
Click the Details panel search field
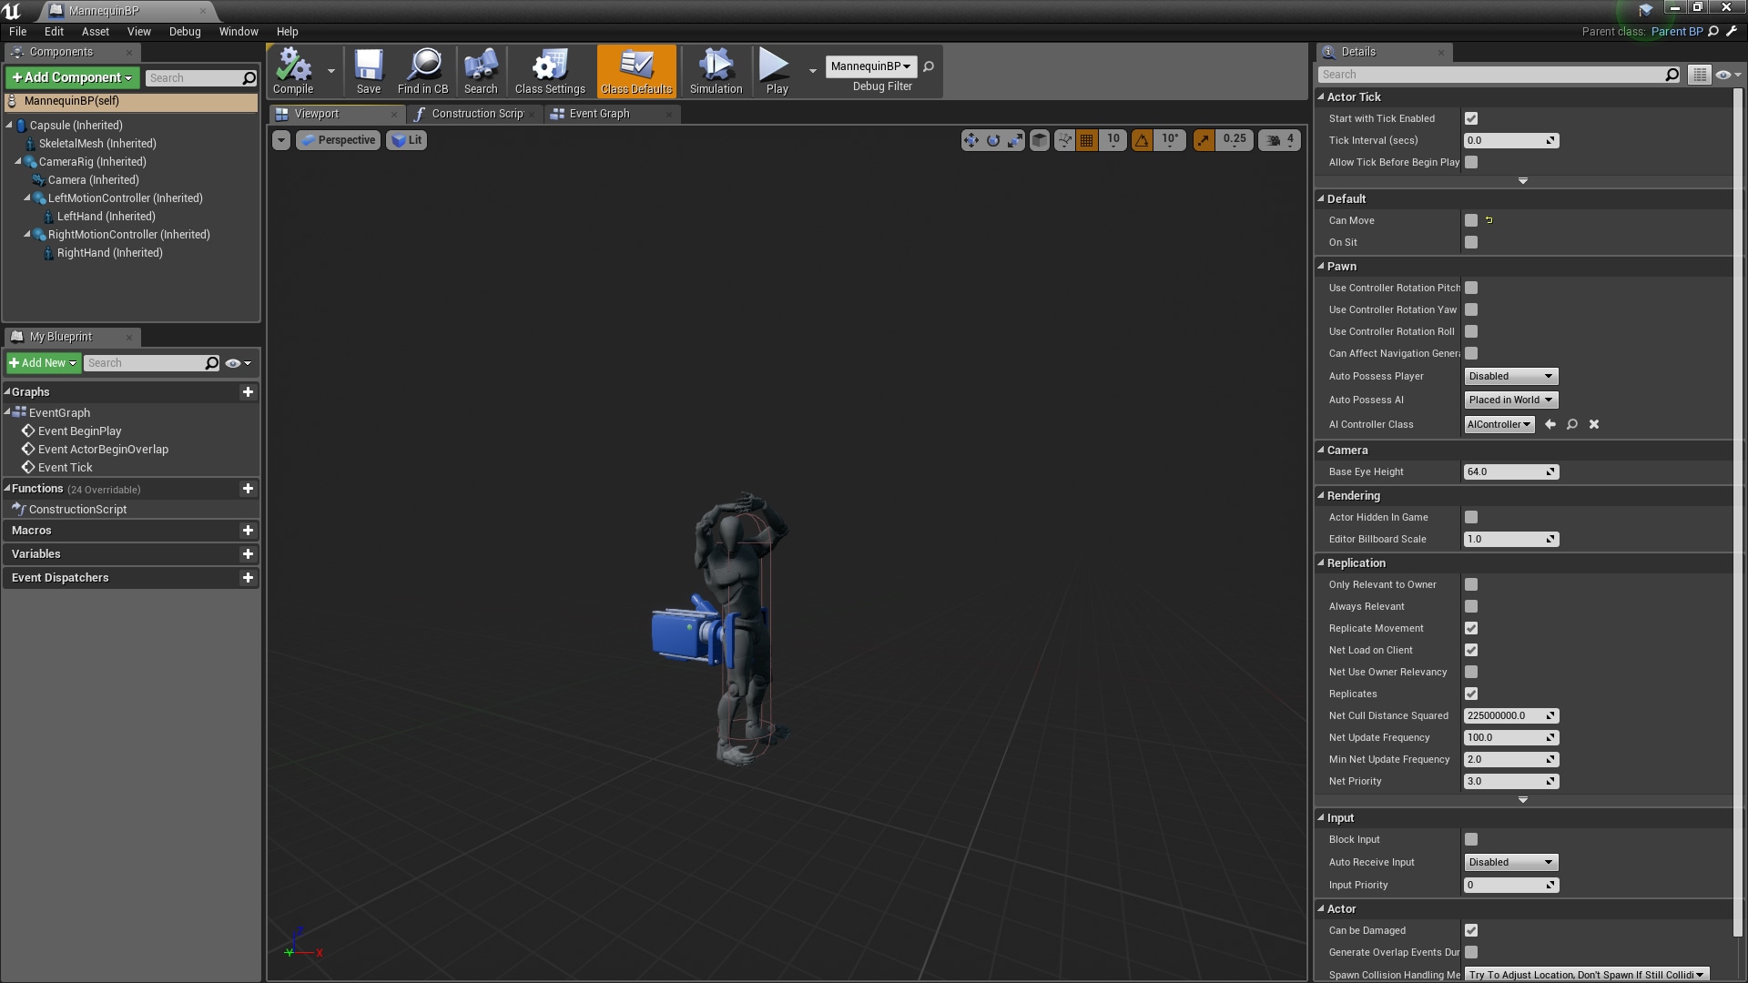[x=1493, y=74]
